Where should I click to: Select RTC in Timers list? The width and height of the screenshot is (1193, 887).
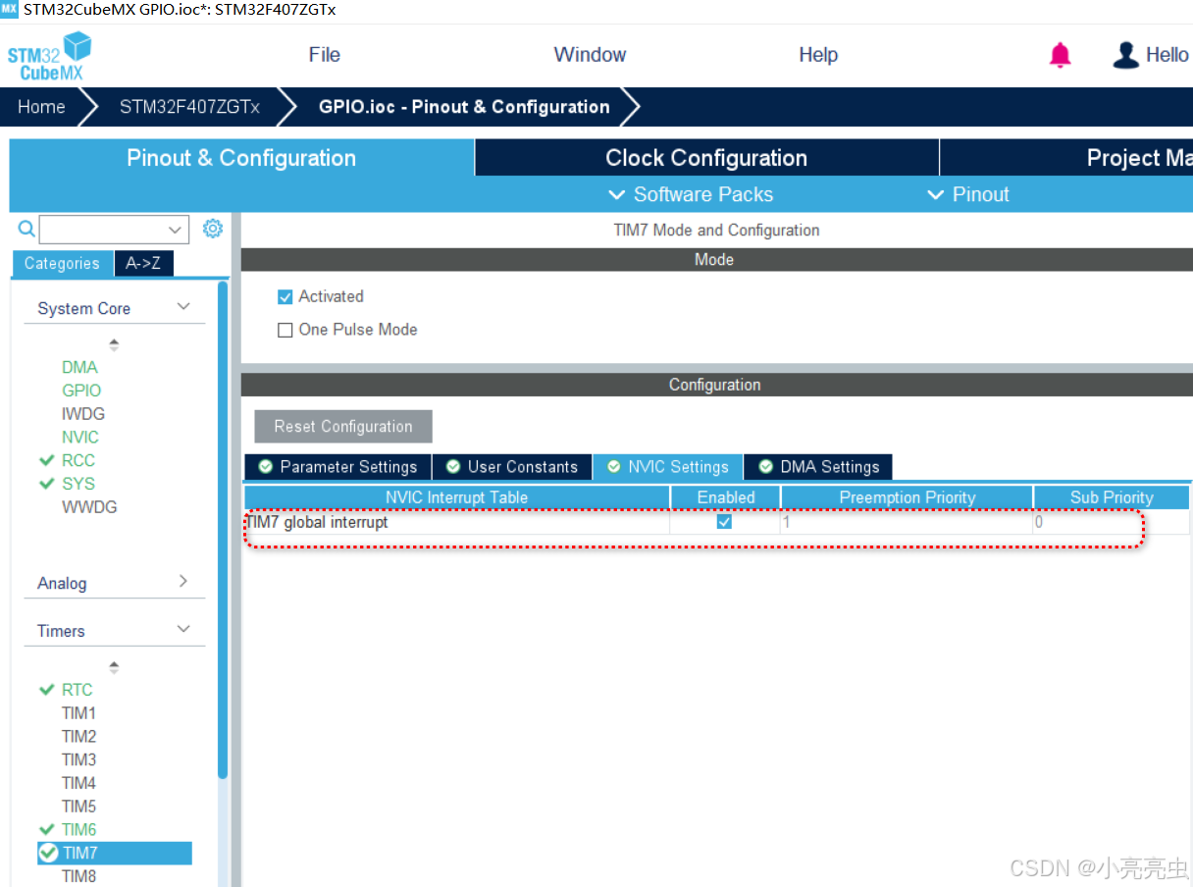point(78,690)
